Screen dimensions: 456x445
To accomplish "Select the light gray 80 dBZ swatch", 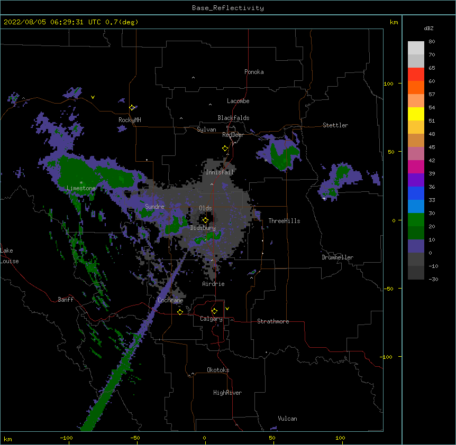I will click(x=416, y=48).
